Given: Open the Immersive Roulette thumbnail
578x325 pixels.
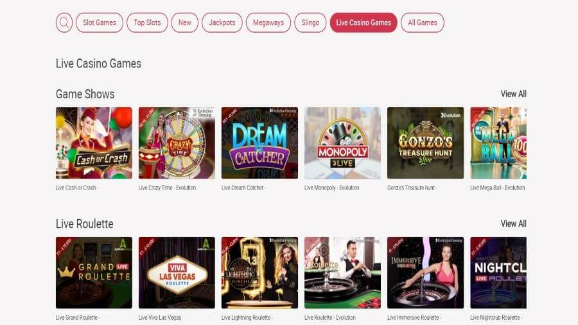Looking at the screenshot, I should click(425, 273).
